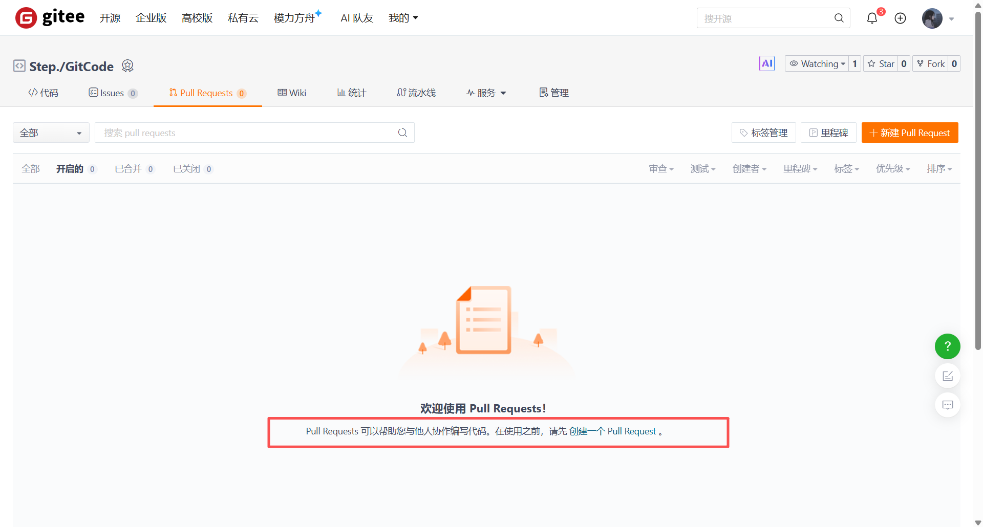
Task: Open the Issues tab
Action: (x=113, y=93)
